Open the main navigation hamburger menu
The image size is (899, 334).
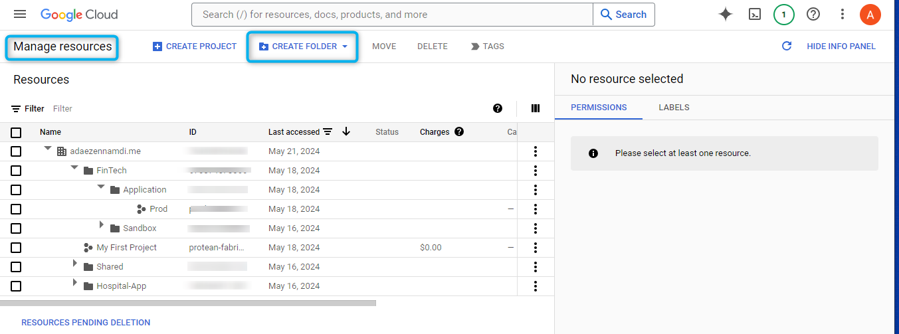click(x=20, y=15)
